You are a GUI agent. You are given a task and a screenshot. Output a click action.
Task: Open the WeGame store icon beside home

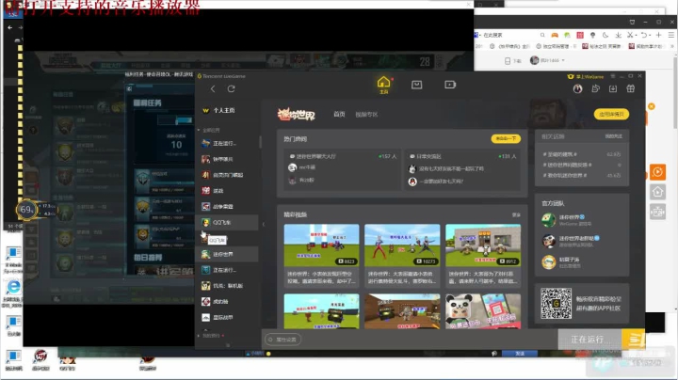(416, 85)
